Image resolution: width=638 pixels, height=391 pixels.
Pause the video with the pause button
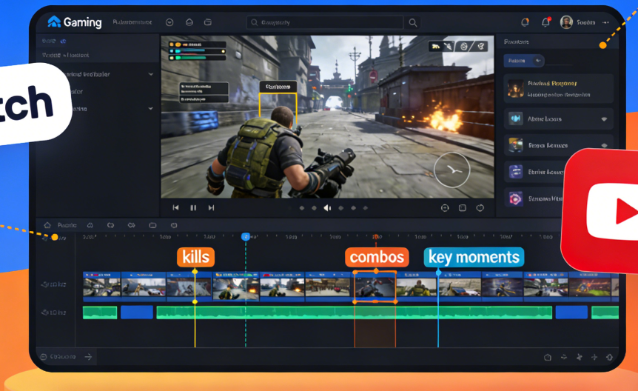click(x=193, y=208)
